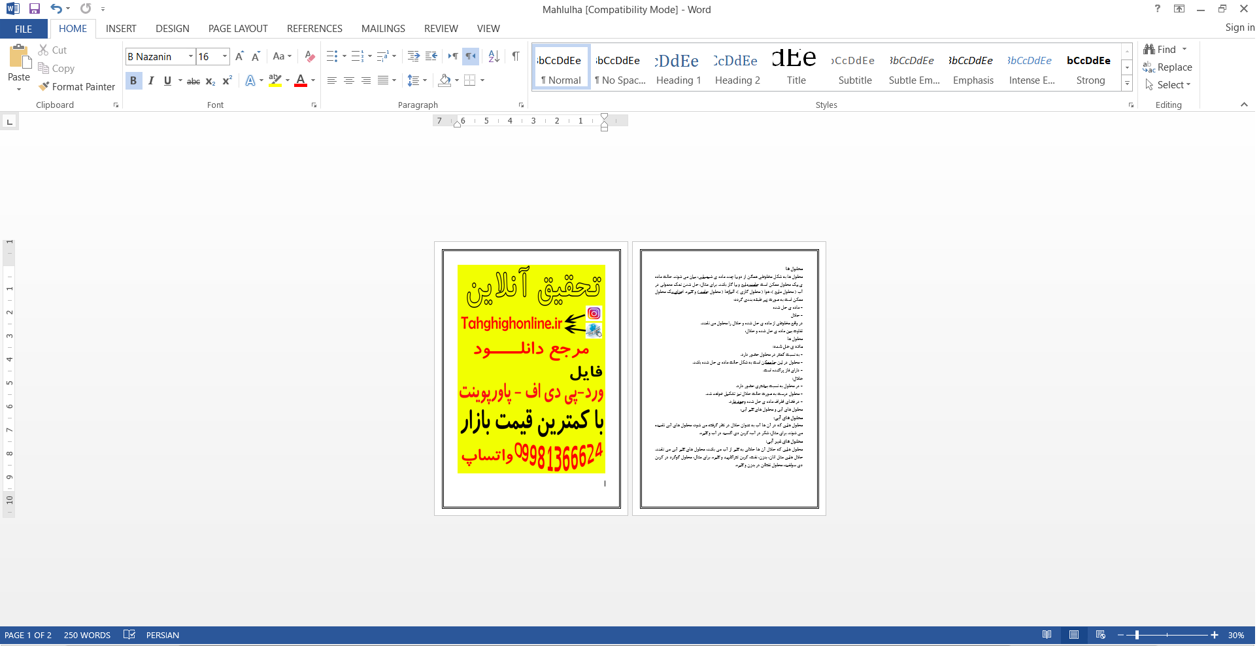Apply yellow text highlight color
Viewport: 1259px width, 646px height.
tap(275, 80)
